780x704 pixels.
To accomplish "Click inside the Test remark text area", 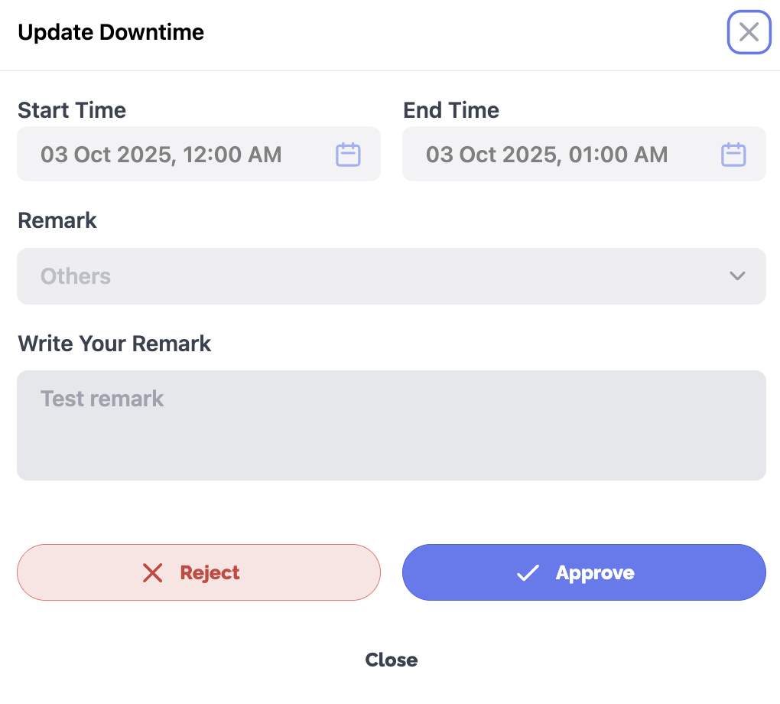I will click(x=392, y=425).
